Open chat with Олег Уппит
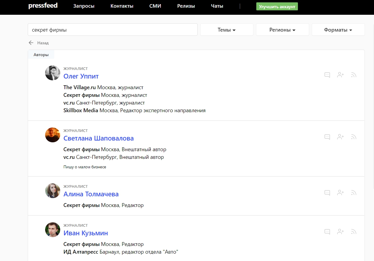 click(327, 75)
